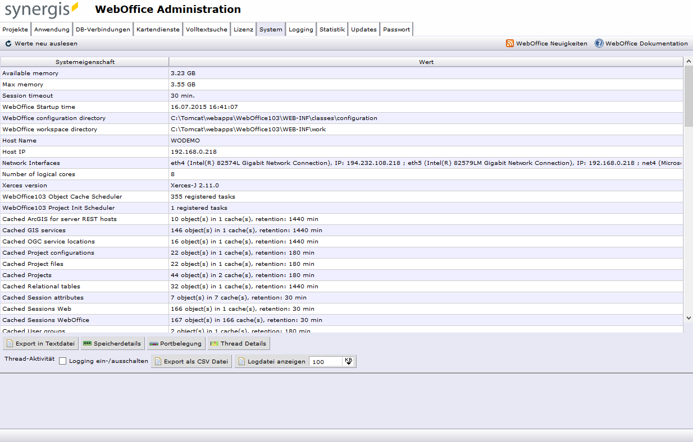Click the network icon on the Portbelegung button
Image resolution: width=693 pixels, height=442 pixels.
(x=154, y=343)
